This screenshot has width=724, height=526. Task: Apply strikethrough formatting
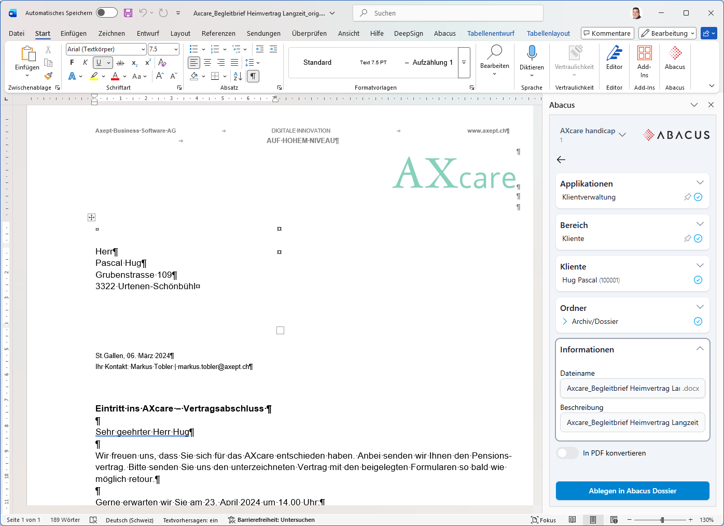point(120,63)
